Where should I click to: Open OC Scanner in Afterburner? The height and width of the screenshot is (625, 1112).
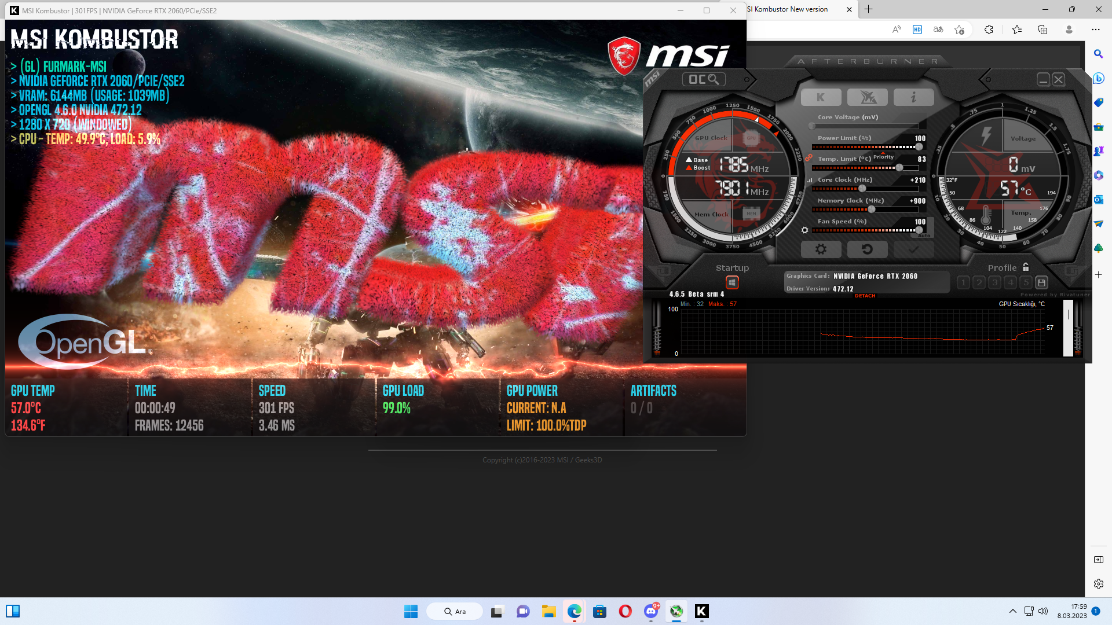(704, 79)
